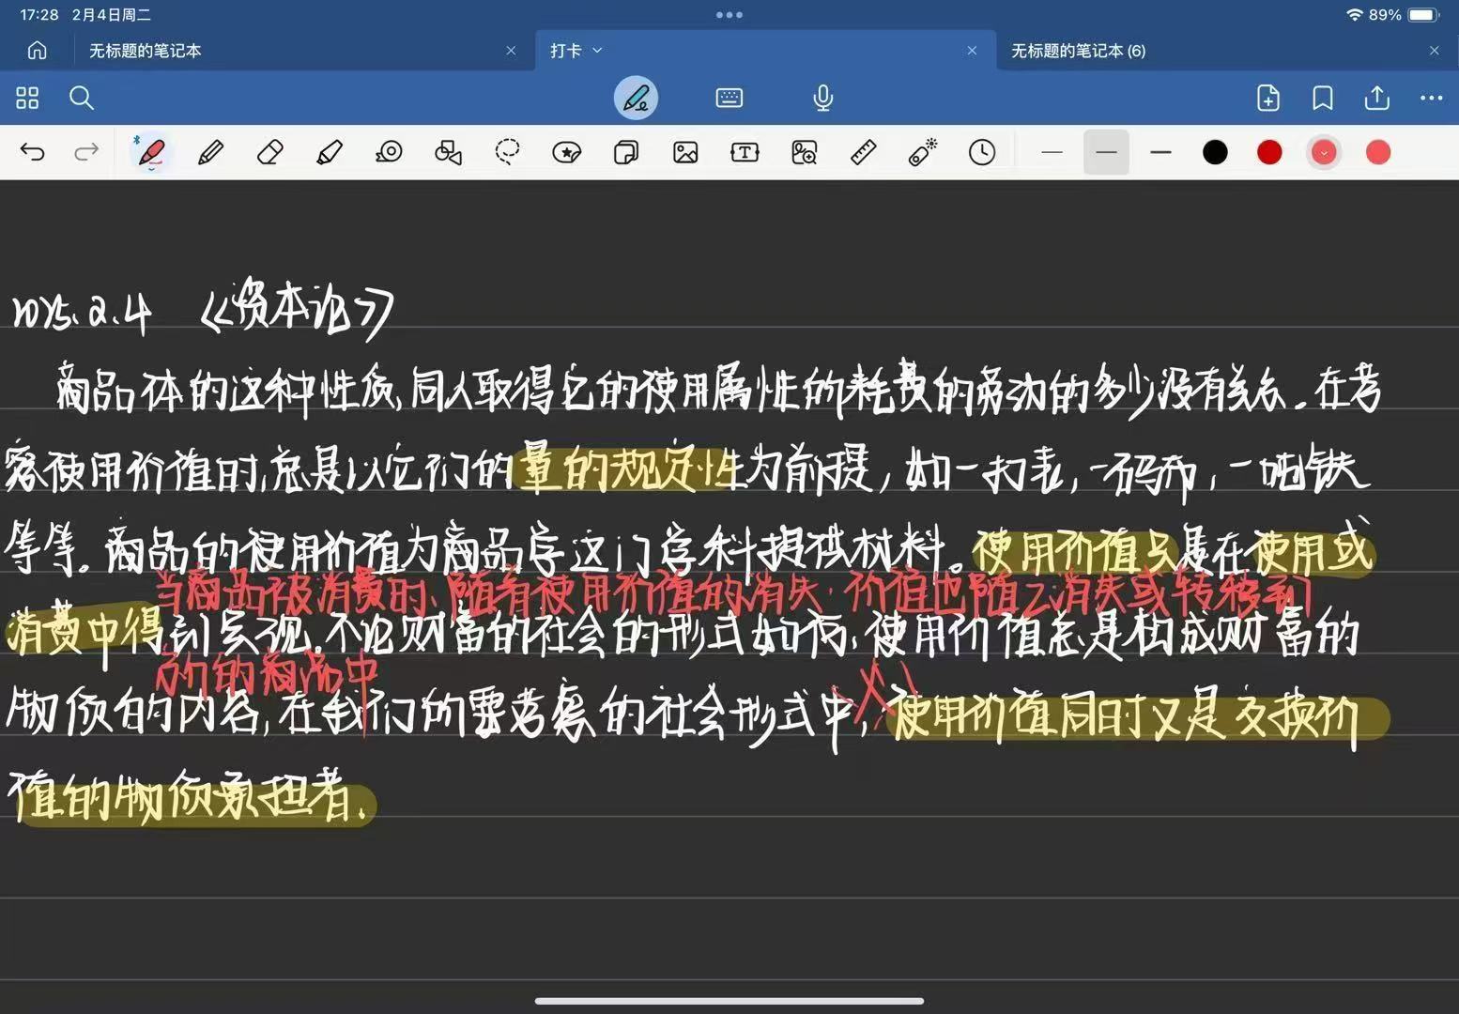Open the three-dot more options menu
Screen dimensions: 1459x1014
(1431, 98)
